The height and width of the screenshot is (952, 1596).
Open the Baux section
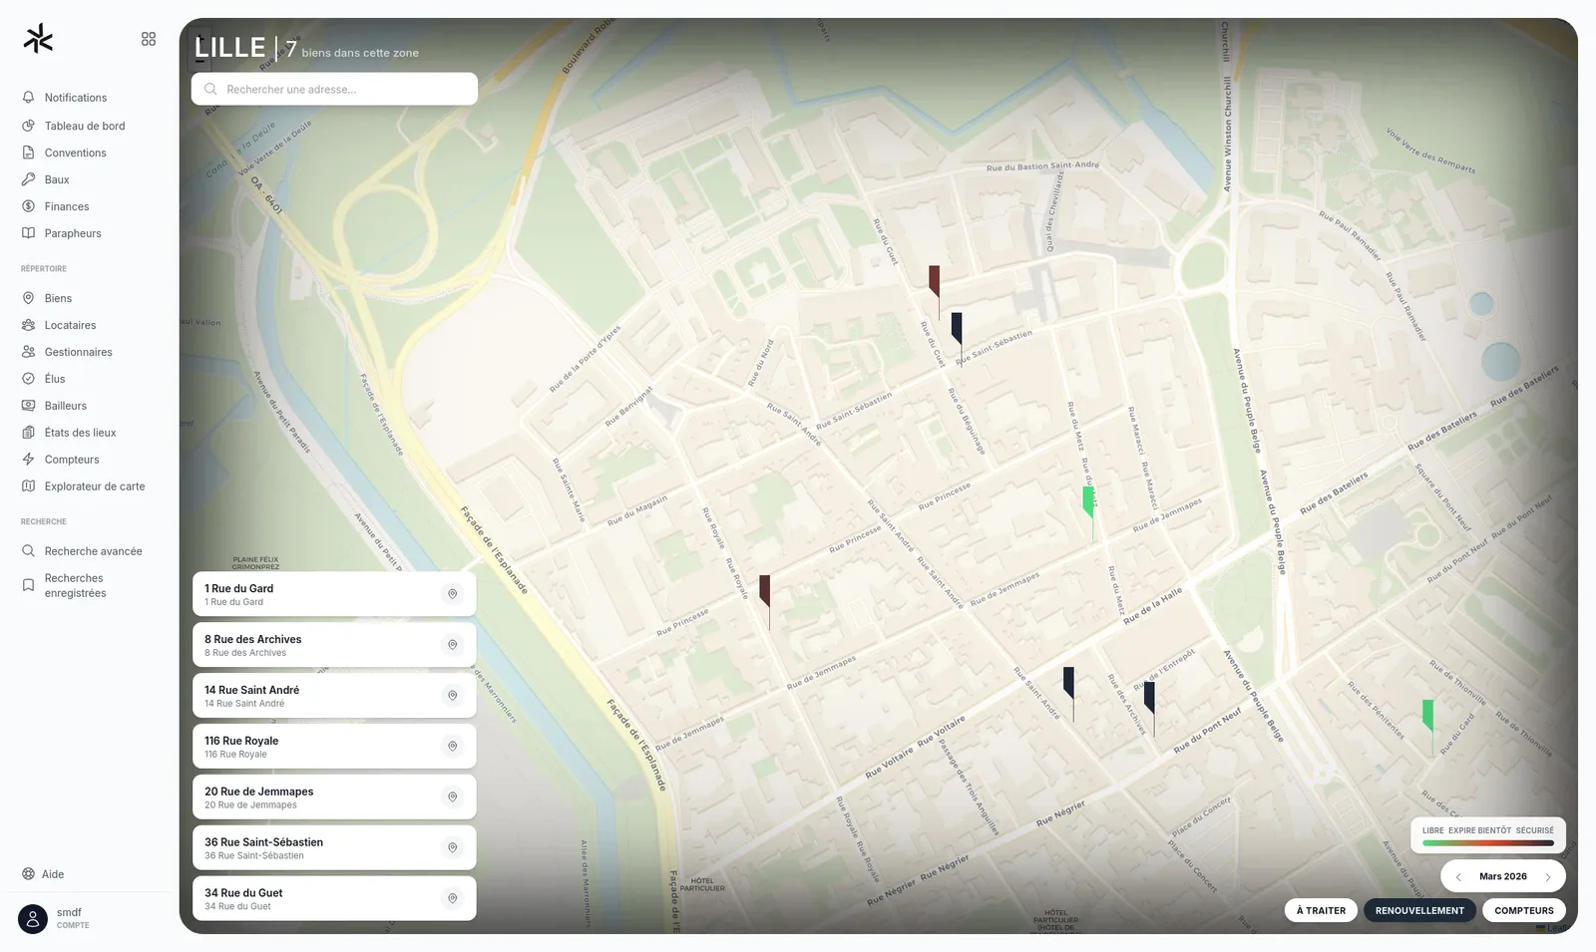click(x=57, y=180)
